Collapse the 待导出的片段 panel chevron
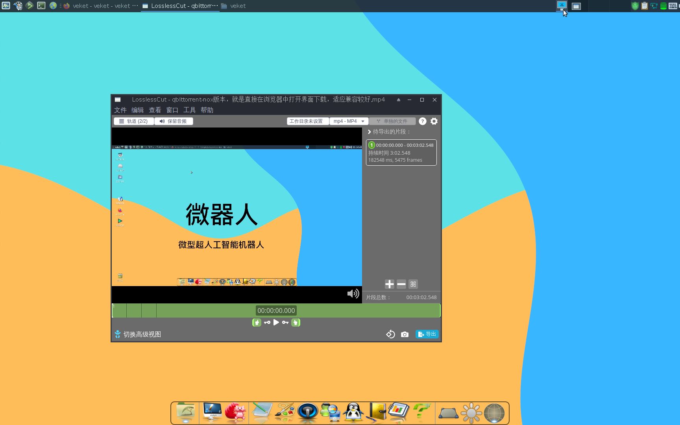The width and height of the screenshot is (680, 425). (x=369, y=132)
